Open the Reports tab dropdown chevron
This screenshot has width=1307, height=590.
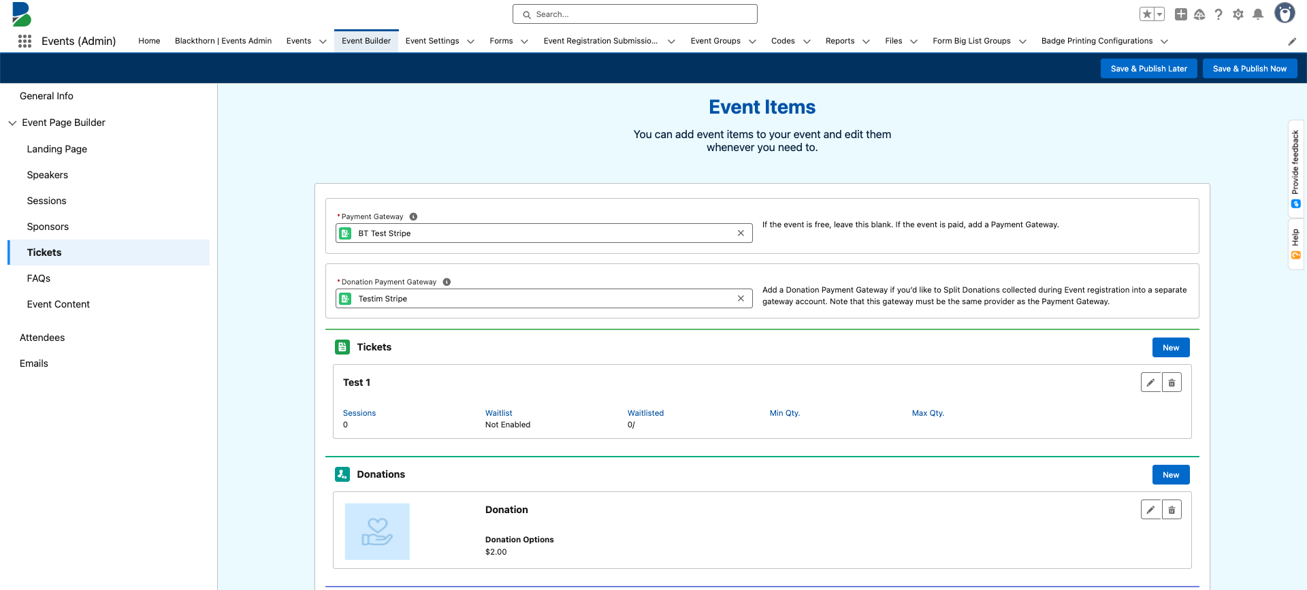[x=866, y=42]
